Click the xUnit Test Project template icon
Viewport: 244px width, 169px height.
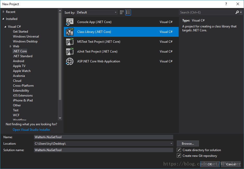click(69, 52)
